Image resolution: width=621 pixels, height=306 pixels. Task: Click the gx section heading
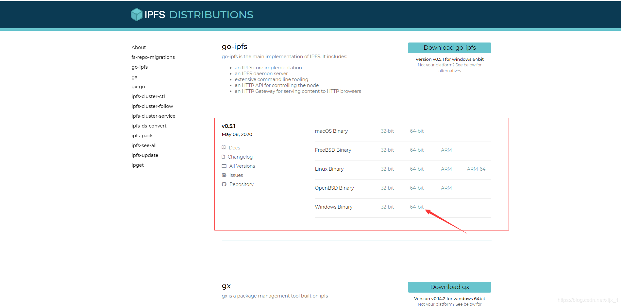click(226, 286)
